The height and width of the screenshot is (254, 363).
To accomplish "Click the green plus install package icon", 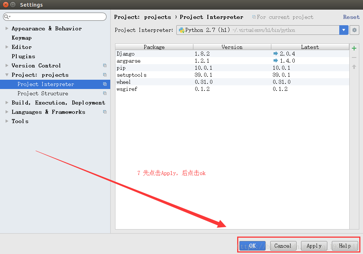I will coord(354,48).
